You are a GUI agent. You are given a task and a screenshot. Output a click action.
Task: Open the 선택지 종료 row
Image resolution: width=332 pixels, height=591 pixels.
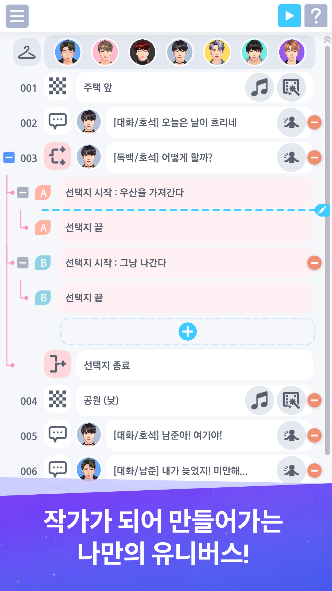coord(195,365)
